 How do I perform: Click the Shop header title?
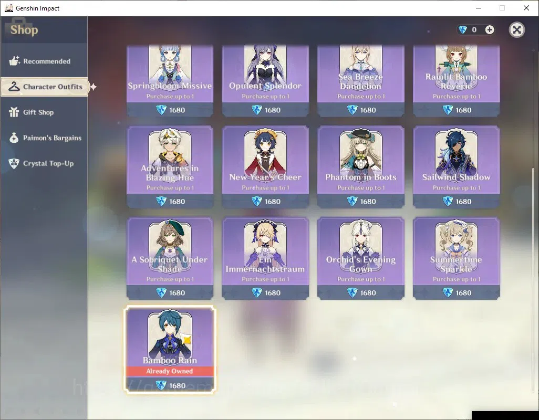click(24, 30)
